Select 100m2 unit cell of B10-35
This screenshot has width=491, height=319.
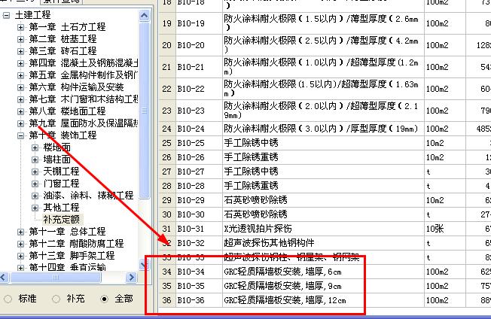click(444, 286)
